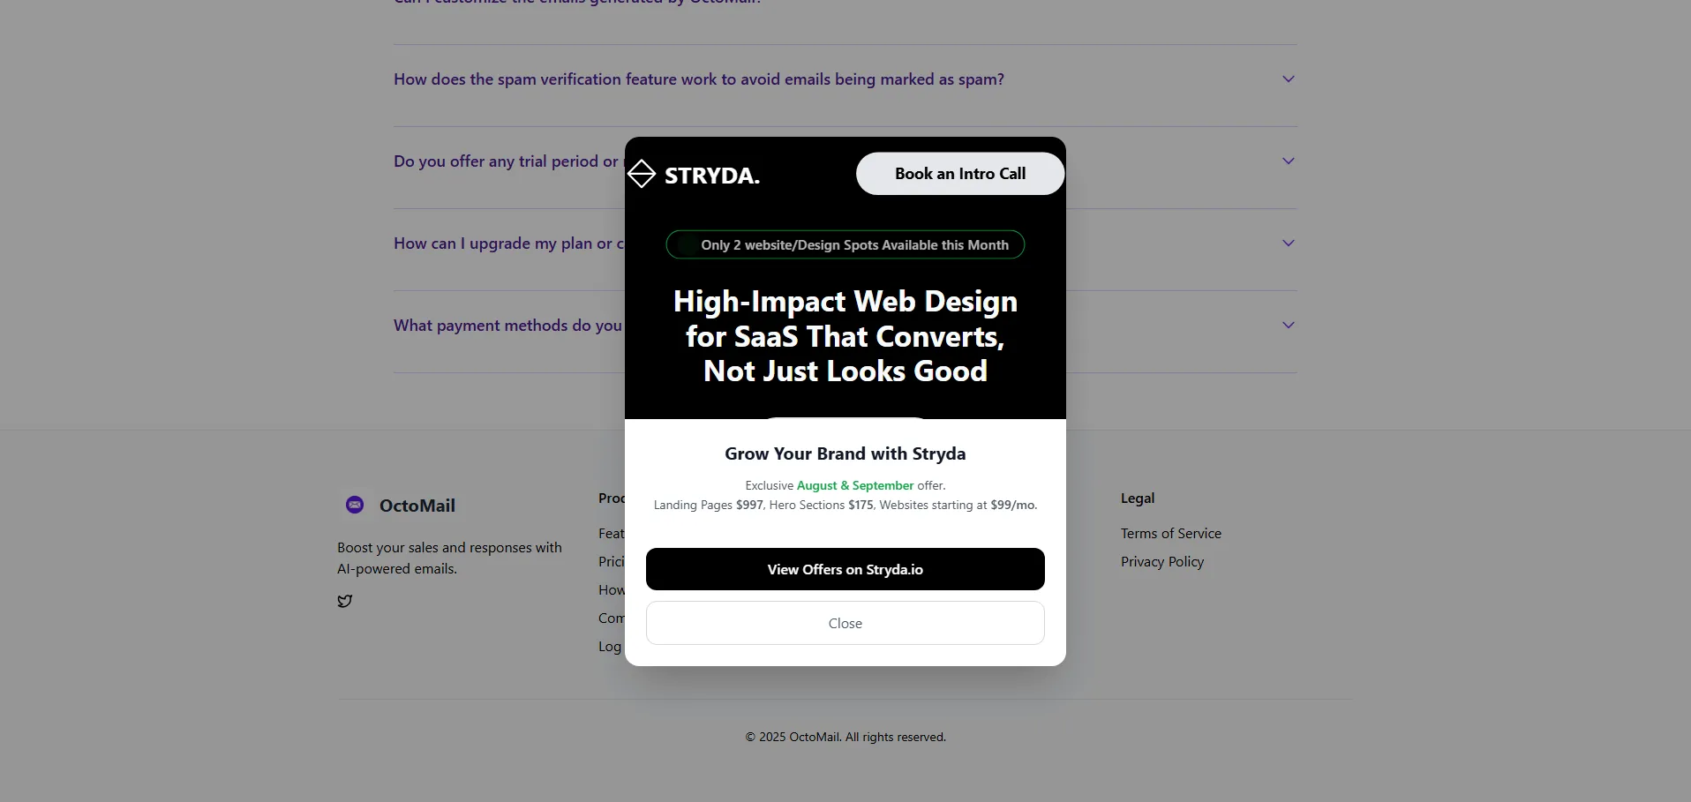This screenshot has width=1691, height=802.
Task: Click the OctoMail brand name in footer
Action: pyautogui.click(x=417, y=506)
